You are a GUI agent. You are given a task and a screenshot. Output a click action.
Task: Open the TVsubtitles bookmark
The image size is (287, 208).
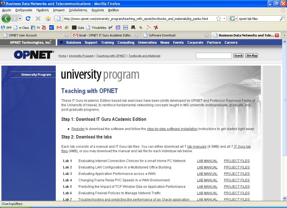[96, 28]
